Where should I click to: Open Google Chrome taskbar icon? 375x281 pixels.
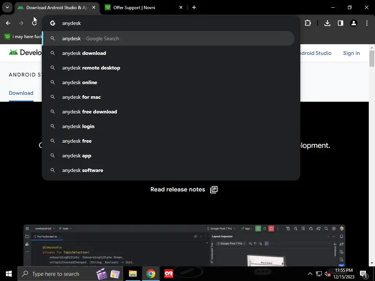[151, 274]
